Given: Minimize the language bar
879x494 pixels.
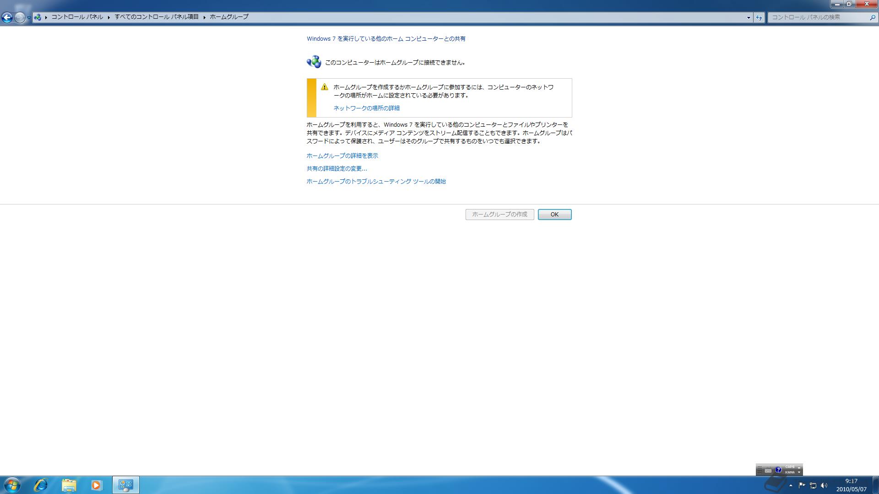Looking at the screenshot, I should 799,467.
